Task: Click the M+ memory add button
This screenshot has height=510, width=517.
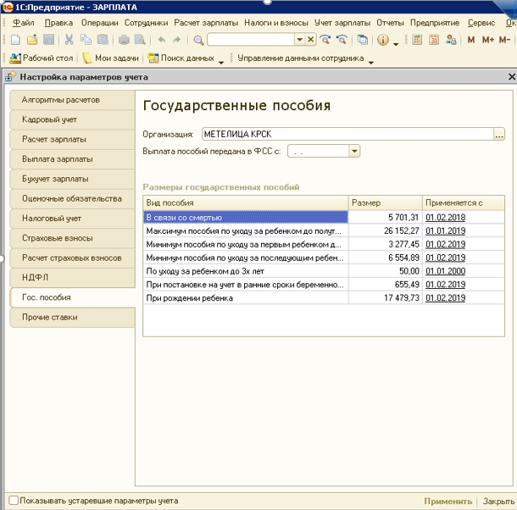Action: [488, 40]
